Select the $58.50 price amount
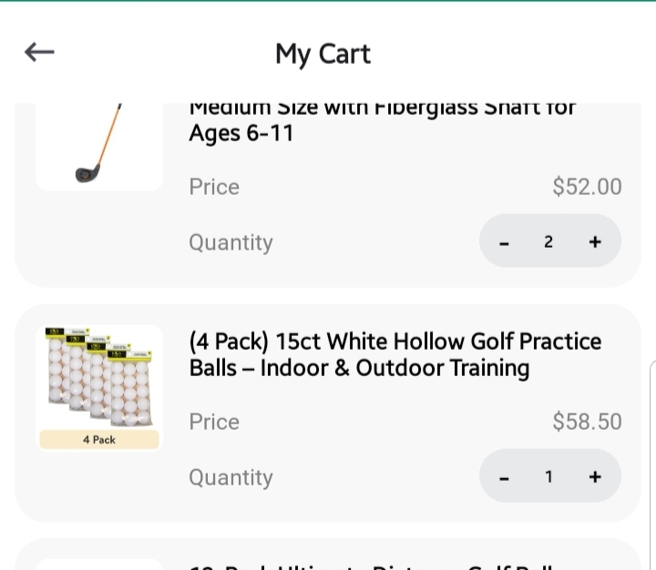Image resolution: width=656 pixels, height=570 pixels. pos(587,422)
